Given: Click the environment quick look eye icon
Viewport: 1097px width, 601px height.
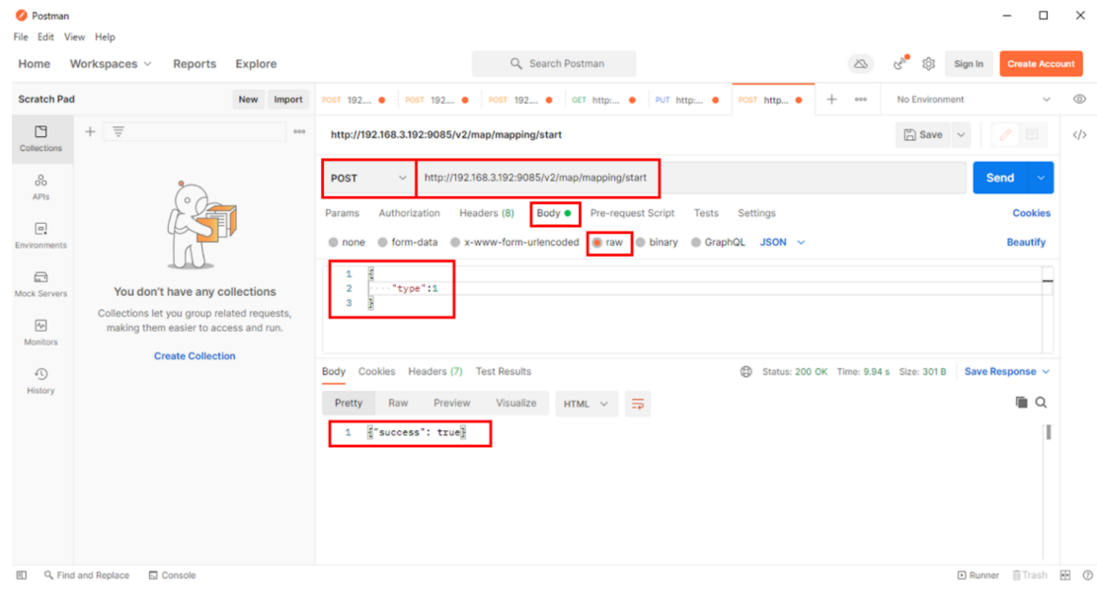Looking at the screenshot, I should (x=1079, y=100).
